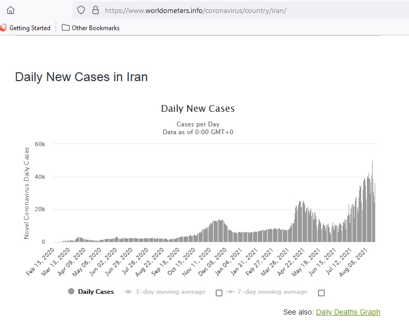Click the Daily New Cases in Iran heading

click(x=82, y=77)
